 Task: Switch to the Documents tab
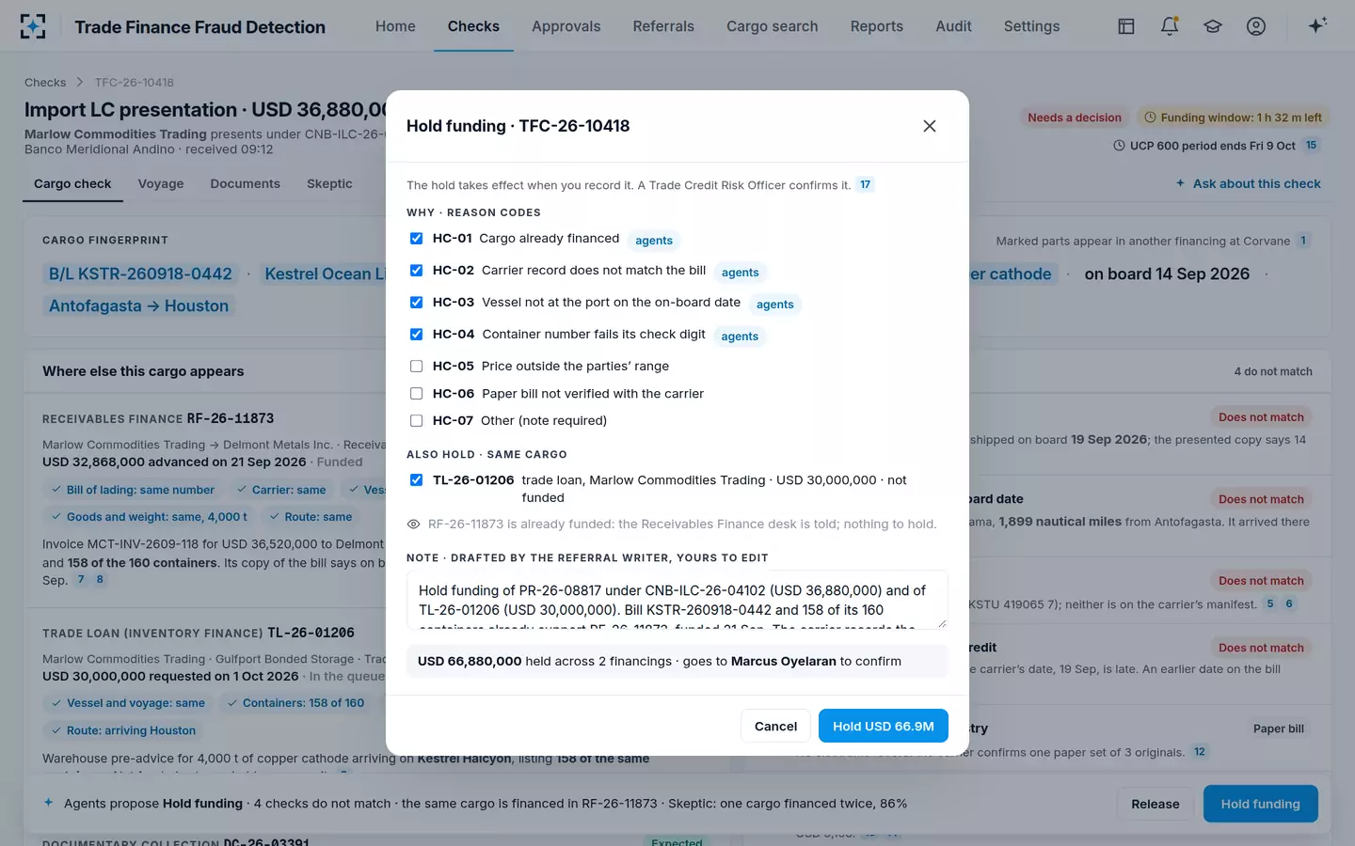(246, 184)
